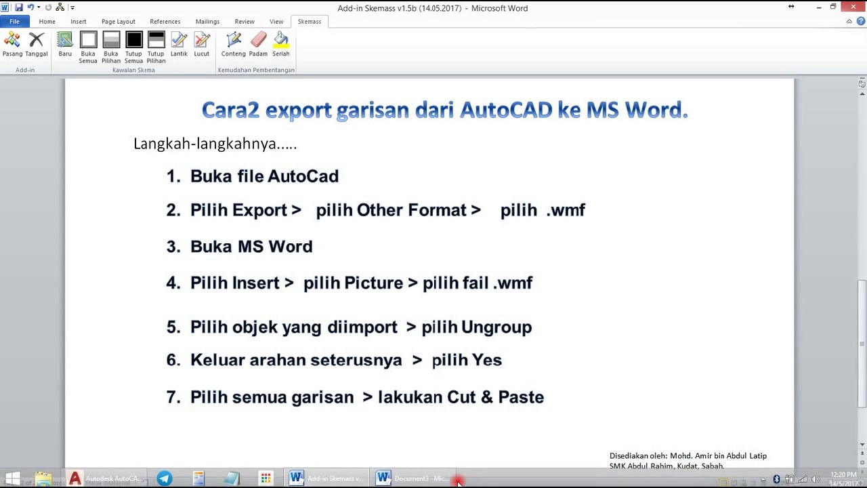
Task: Click the Word application icon in title bar
Action: pyautogui.click(x=5, y=7)
